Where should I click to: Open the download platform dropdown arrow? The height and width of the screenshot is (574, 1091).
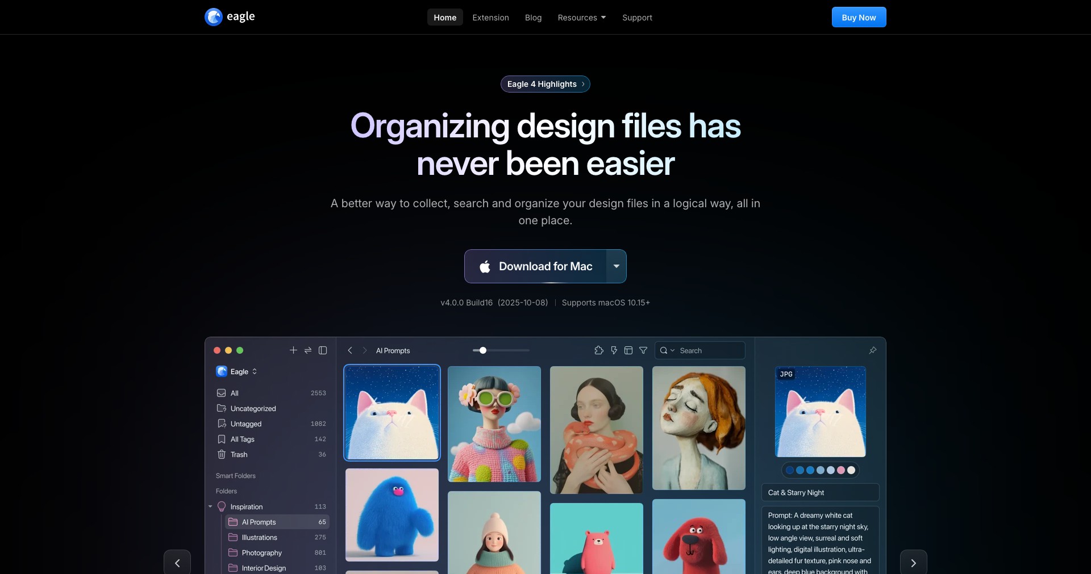[x=617, y=266]
